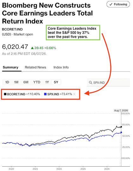Click the SPX:IND compare search field
The image size is (133, 171).
pos(108,82)
